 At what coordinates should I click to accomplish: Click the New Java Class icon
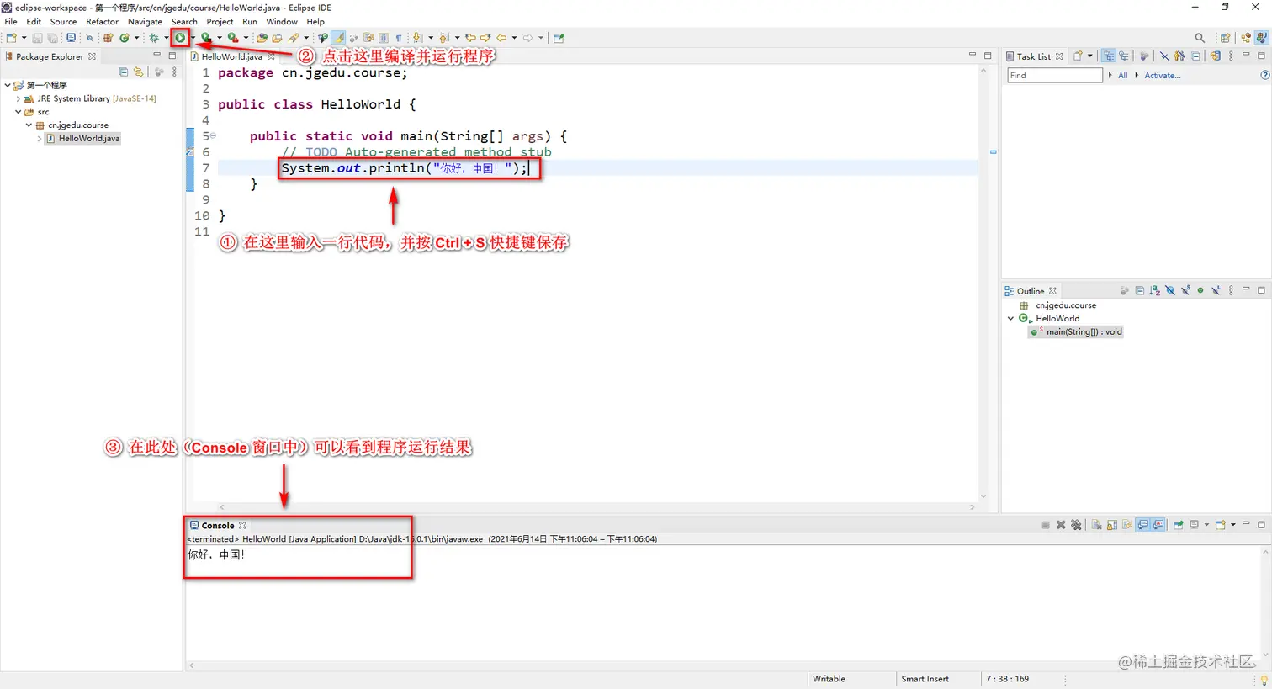(125, 38)
